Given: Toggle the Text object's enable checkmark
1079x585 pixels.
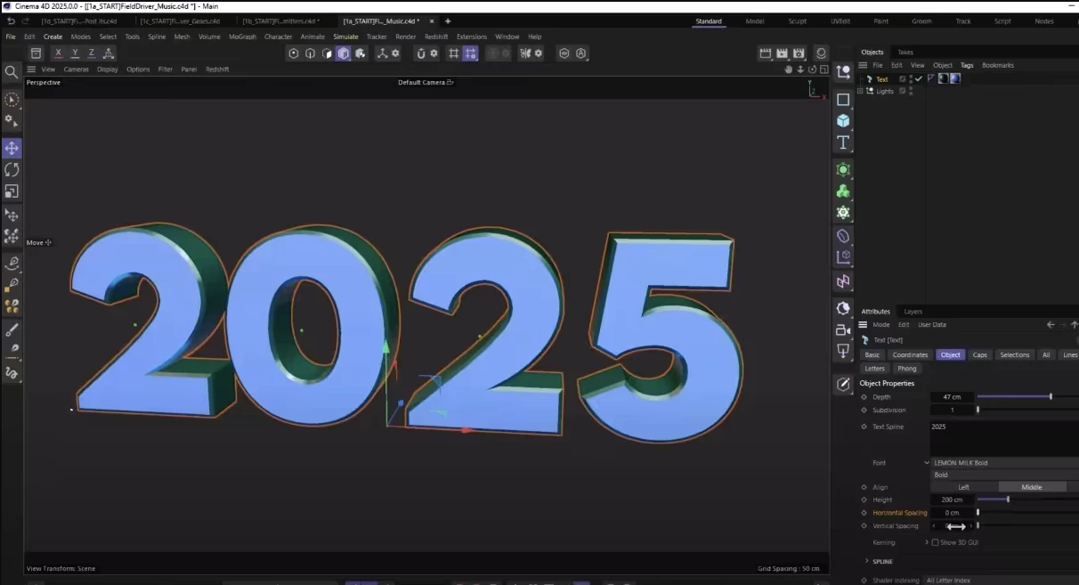Looking at the screenshot, I should coord(919,79).
